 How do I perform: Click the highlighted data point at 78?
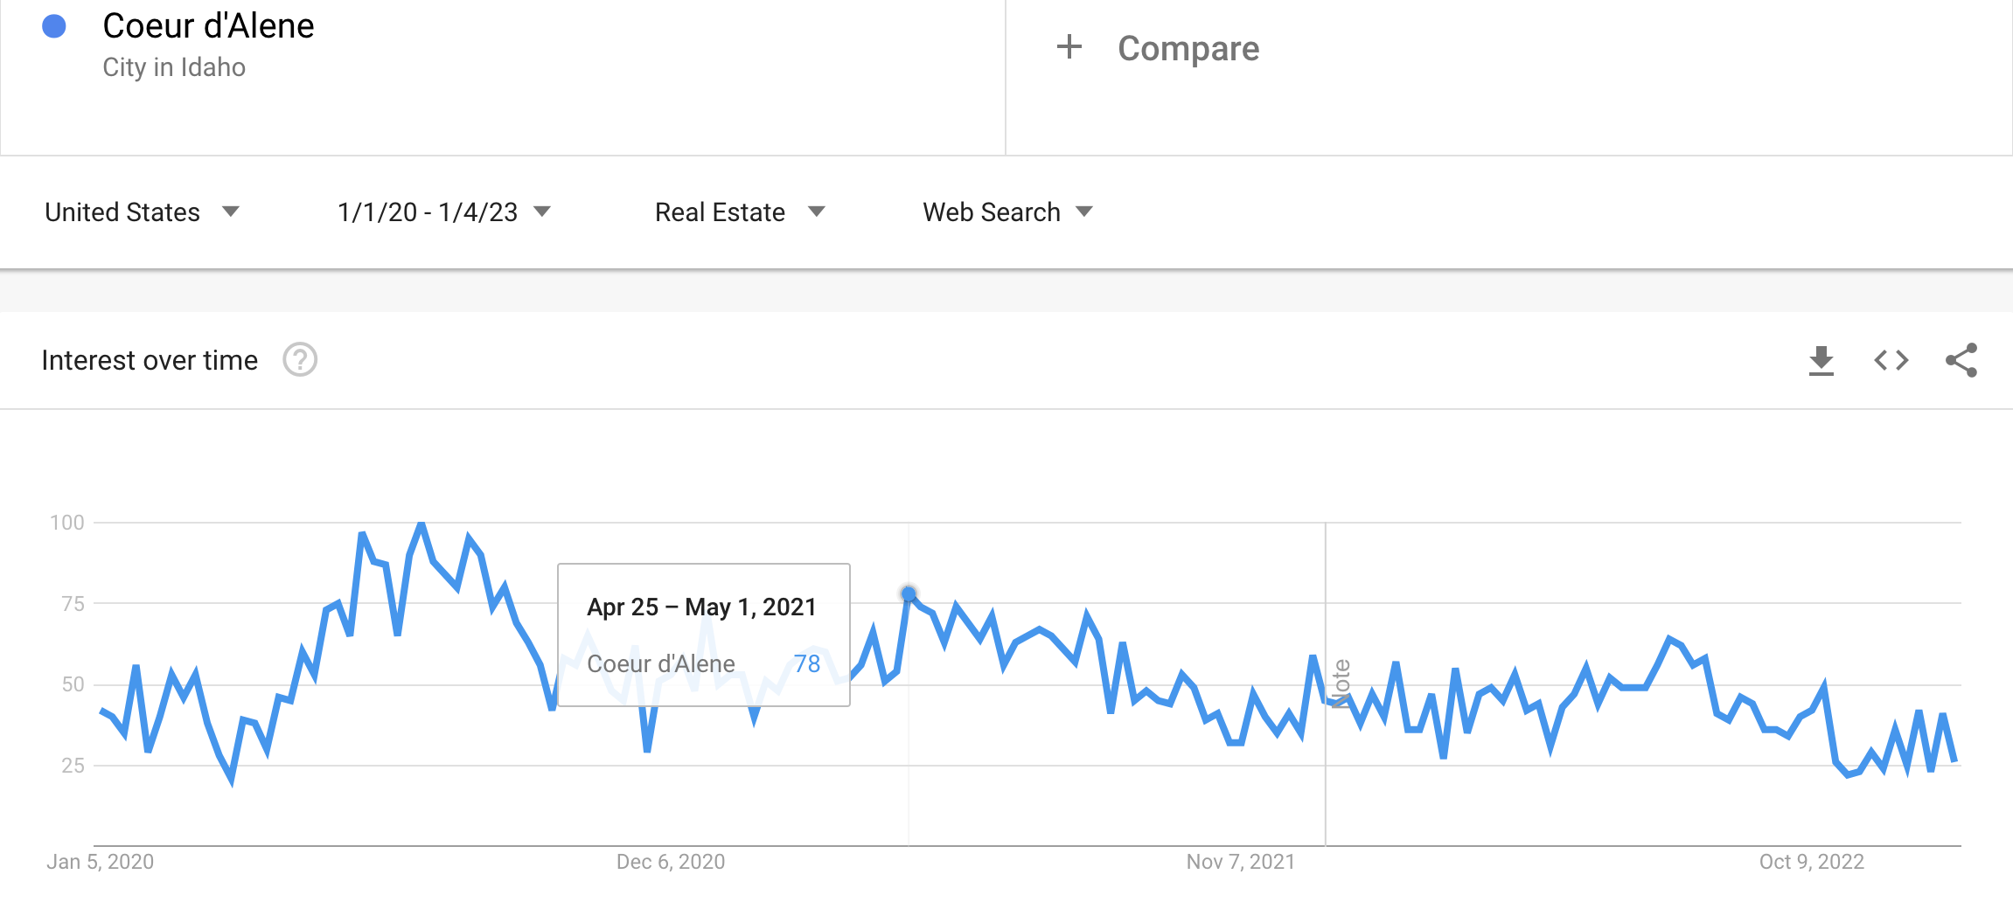pos(909,594)
